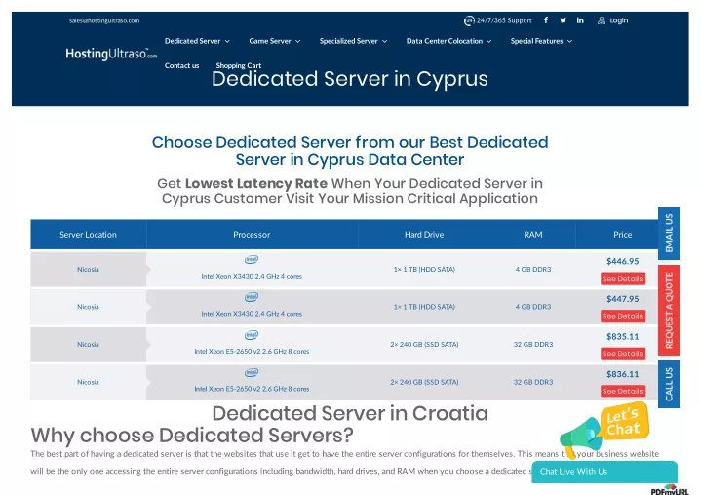Open the LinkedIn social icon

pos(580,20)
